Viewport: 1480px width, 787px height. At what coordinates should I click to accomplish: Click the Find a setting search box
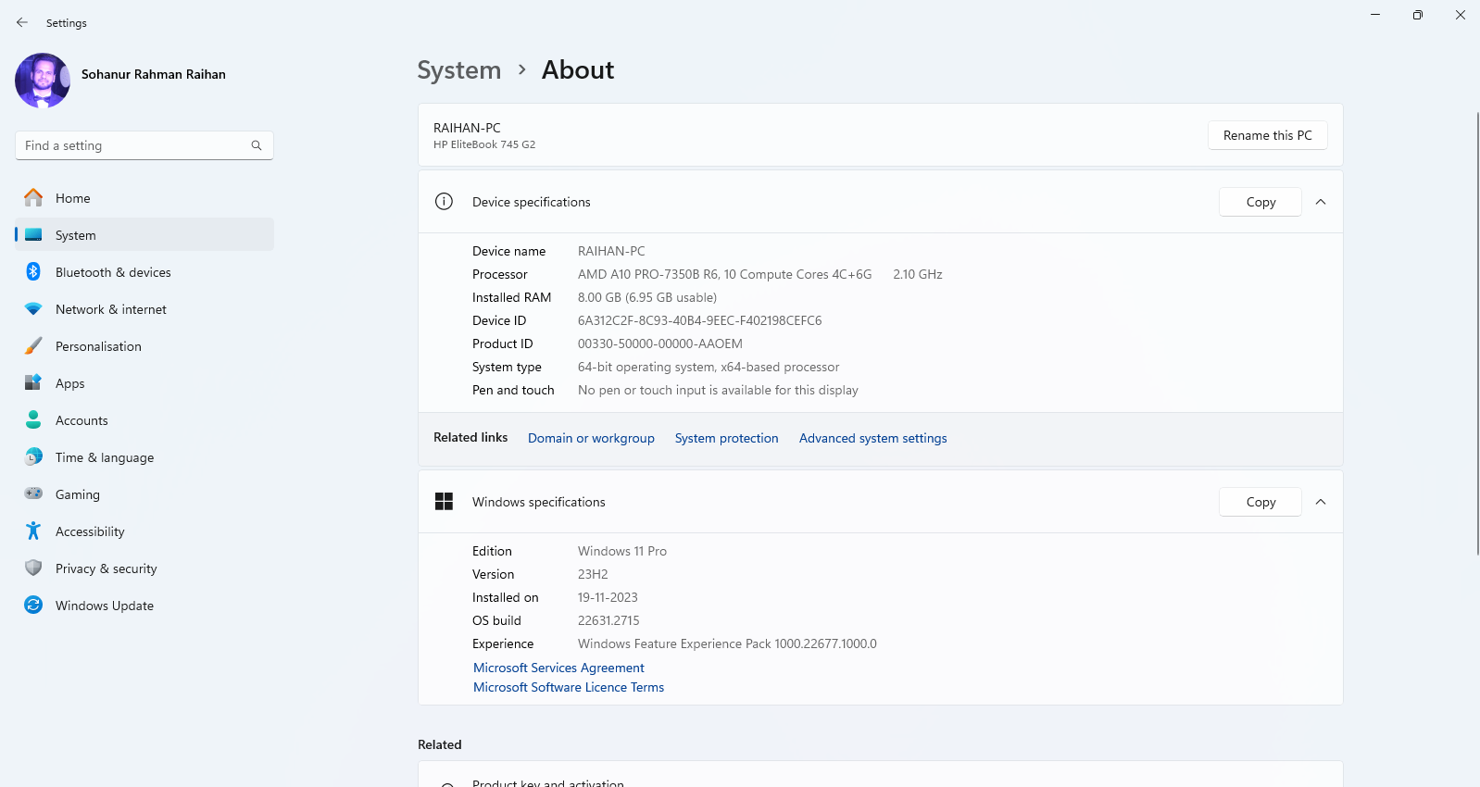coord(134,145)
